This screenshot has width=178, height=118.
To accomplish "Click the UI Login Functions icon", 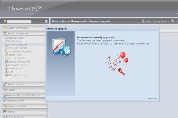I will [7, 75].
